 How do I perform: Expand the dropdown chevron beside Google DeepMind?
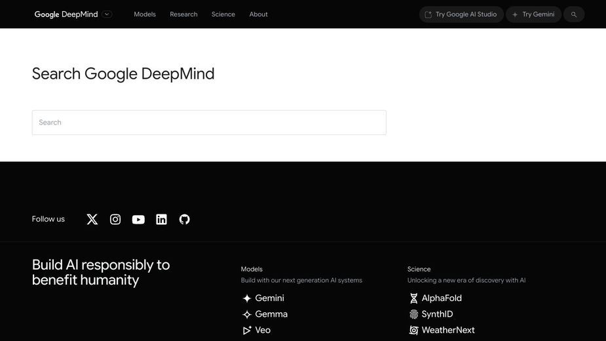(x=107, y=14)
